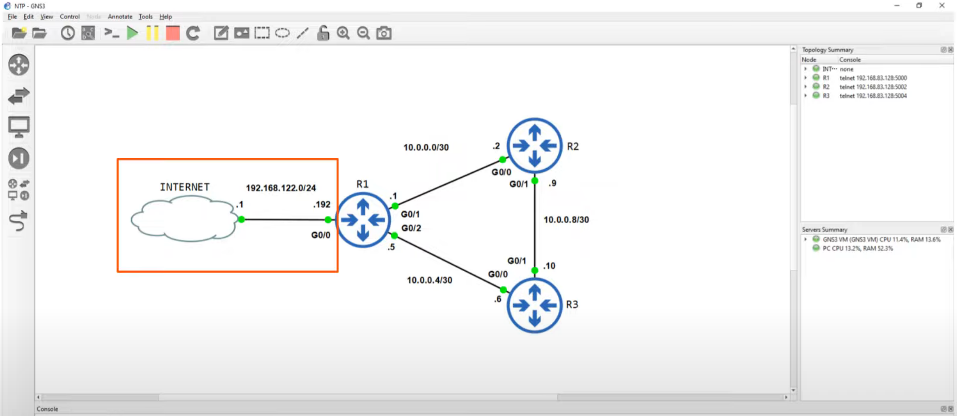Open the Control menu
This screenshot has width=957, height=416.
(70, 16)
